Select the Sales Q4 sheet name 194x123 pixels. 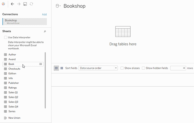pos(13,107)
